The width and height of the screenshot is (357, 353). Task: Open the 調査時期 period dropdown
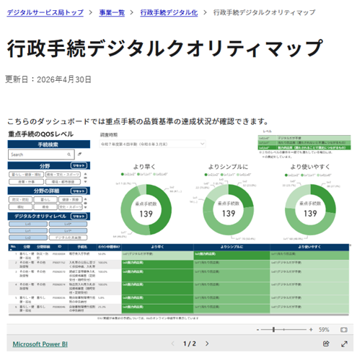[152, 144]
